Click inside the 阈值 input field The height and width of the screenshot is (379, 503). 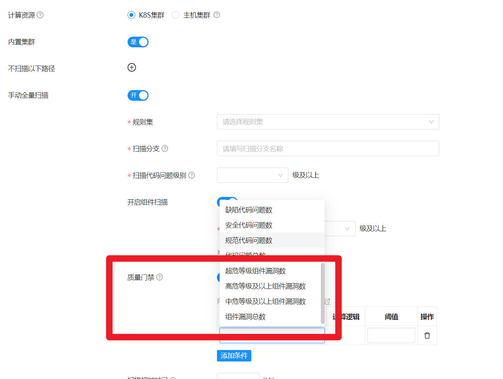tap(391, 335)
